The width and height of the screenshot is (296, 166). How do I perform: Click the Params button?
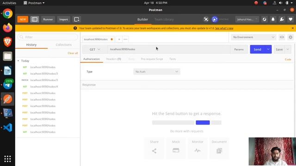coord(239,49)
